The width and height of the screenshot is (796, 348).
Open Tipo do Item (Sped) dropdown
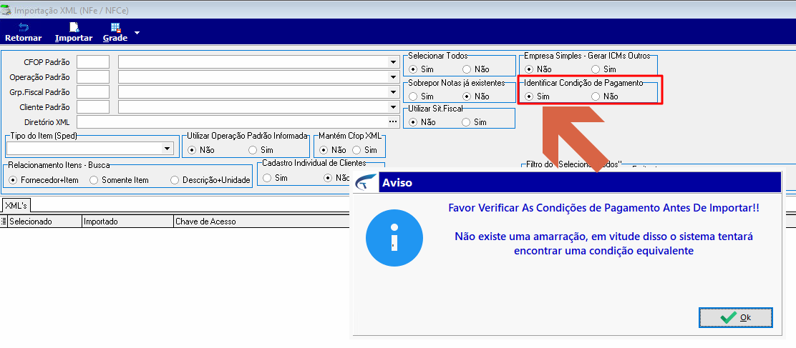tap(167, 149)
